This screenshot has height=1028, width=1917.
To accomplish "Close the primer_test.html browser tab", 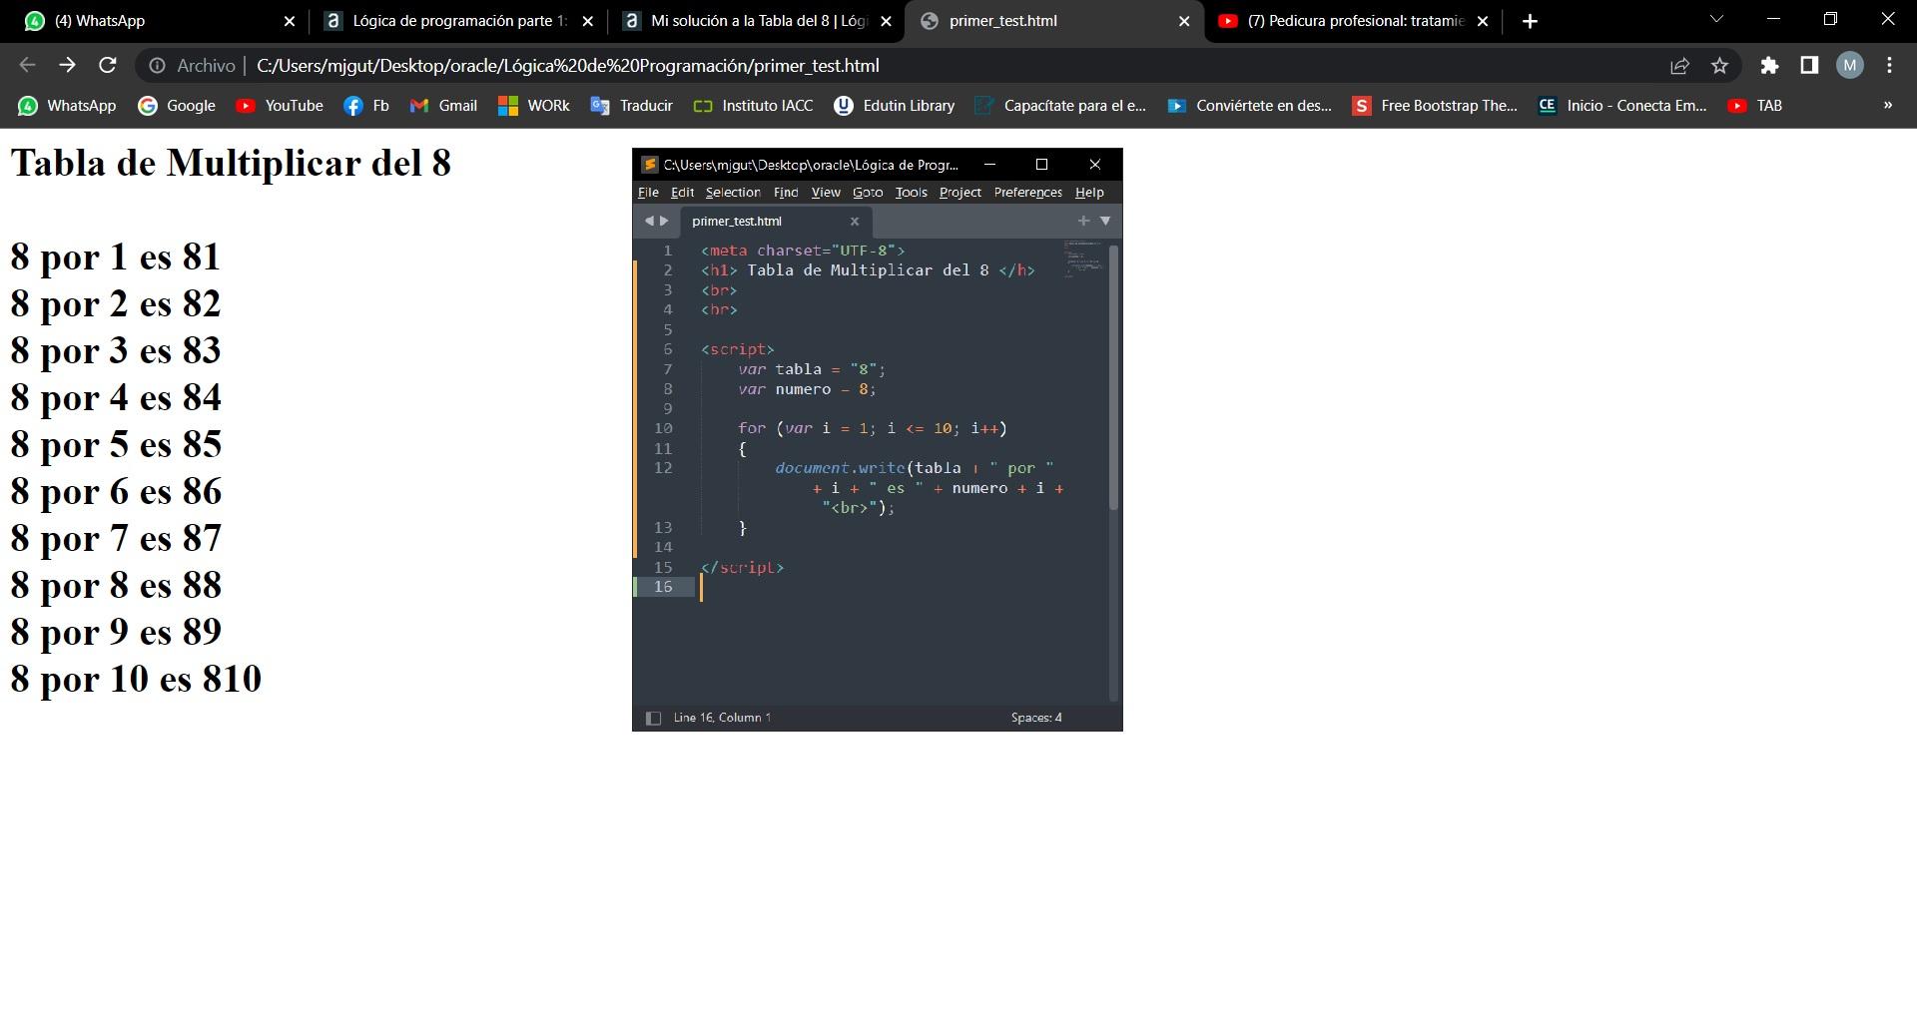I will (1184, 21).
